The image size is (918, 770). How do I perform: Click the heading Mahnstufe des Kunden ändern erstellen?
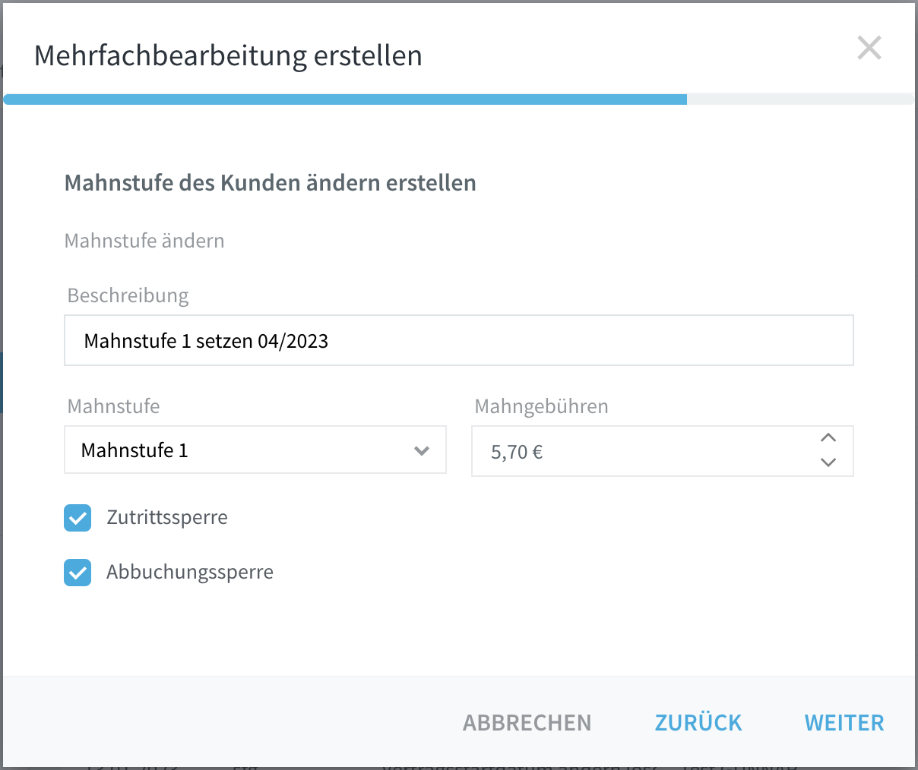pyautogui.click(x=271, y=183)
